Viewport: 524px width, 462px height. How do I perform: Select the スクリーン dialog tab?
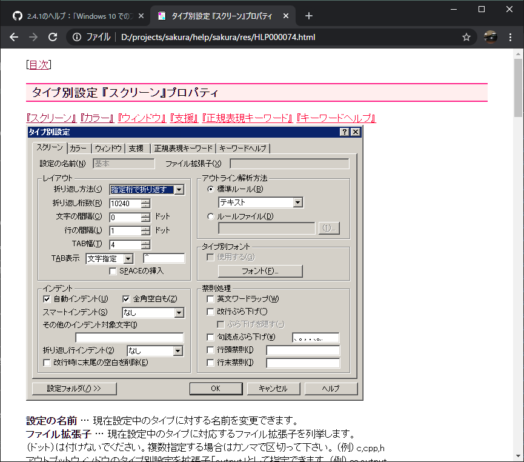coord(50,147)
